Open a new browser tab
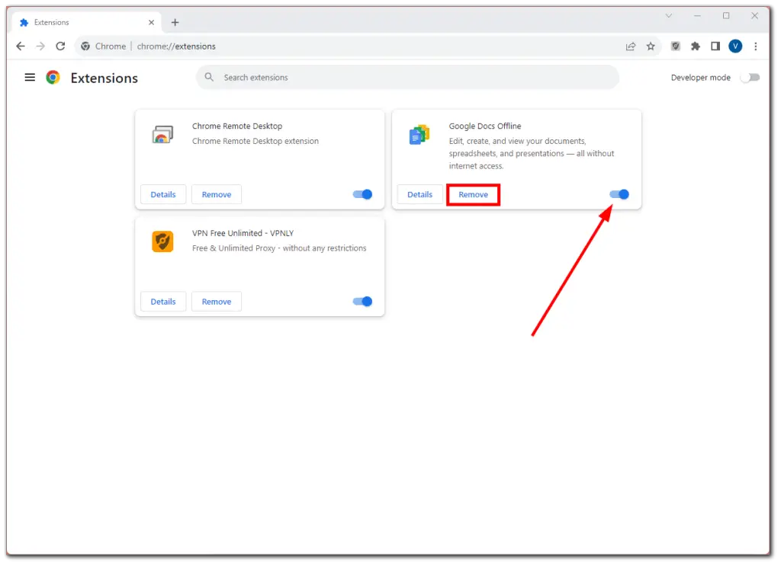Screen dimensions: 781x566 tap(175, 22)
